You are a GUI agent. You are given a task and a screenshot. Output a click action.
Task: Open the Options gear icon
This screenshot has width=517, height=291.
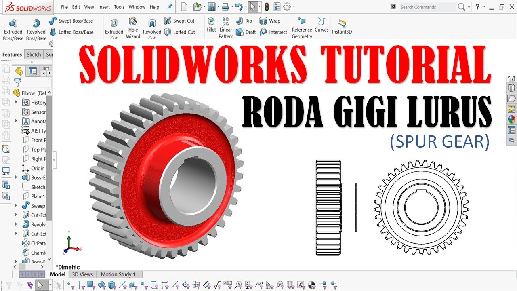(287, 7)
